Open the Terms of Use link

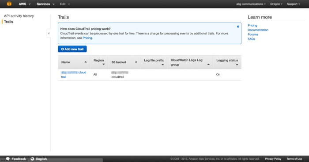point(294,159)
